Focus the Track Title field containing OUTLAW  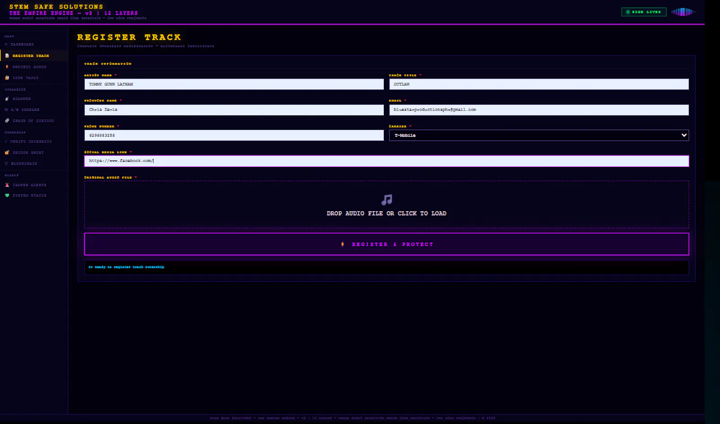coord(539,84)
